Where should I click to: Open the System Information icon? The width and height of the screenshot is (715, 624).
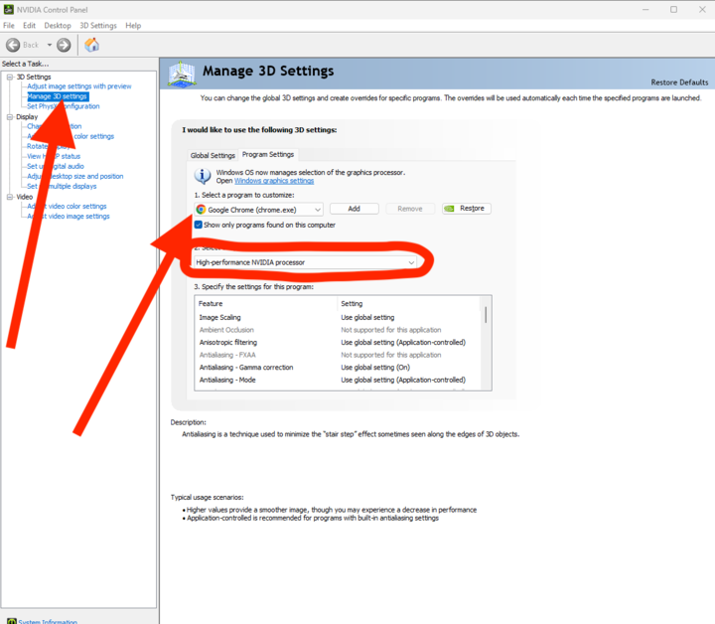coord(12,621)
